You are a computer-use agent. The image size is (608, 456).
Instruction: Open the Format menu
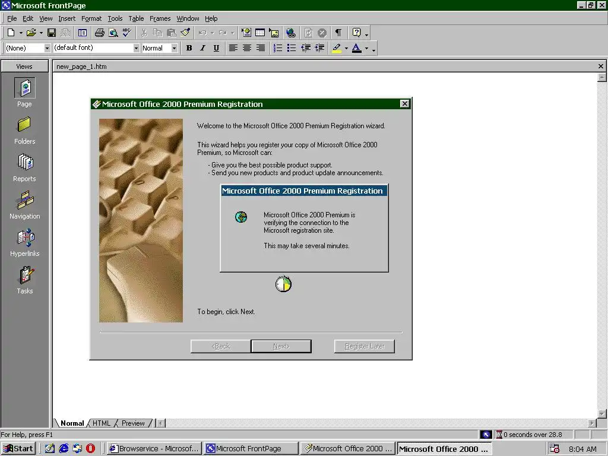tap(91, 18)
